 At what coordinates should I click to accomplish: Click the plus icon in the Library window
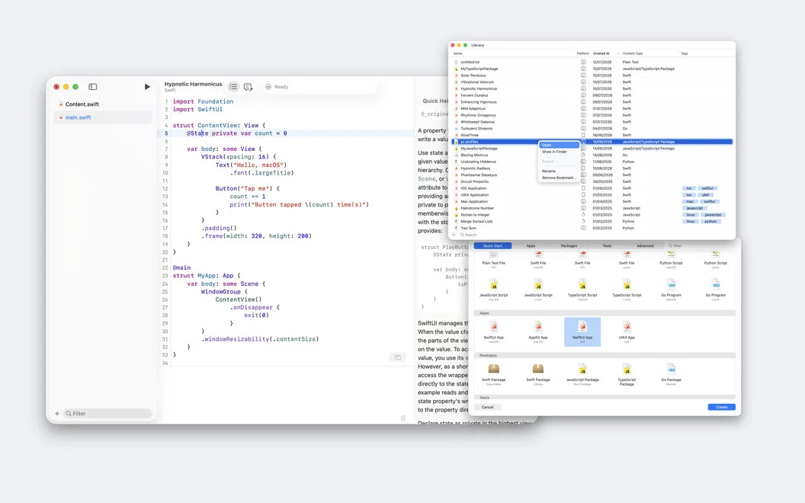pos(454,235)
